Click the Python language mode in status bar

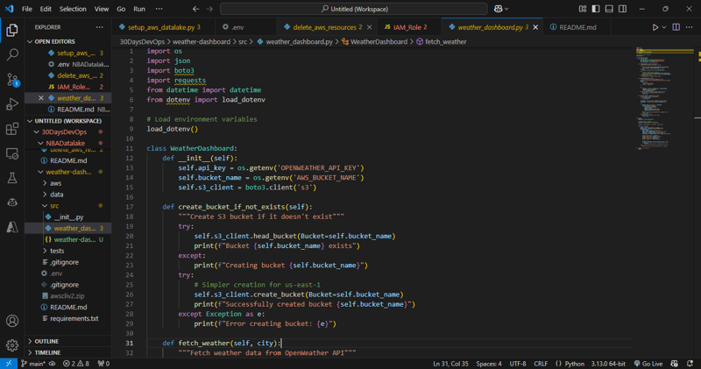[574, 363]
